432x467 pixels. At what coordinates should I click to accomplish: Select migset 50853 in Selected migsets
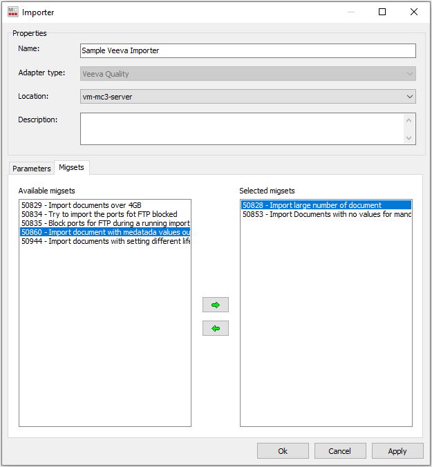click(x=326, y=214)
